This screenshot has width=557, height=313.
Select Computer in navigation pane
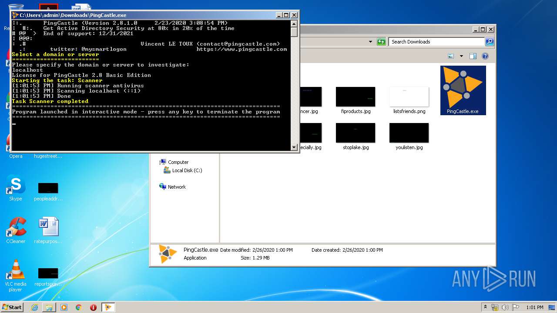pyautogui.click(x=174, y=162)
